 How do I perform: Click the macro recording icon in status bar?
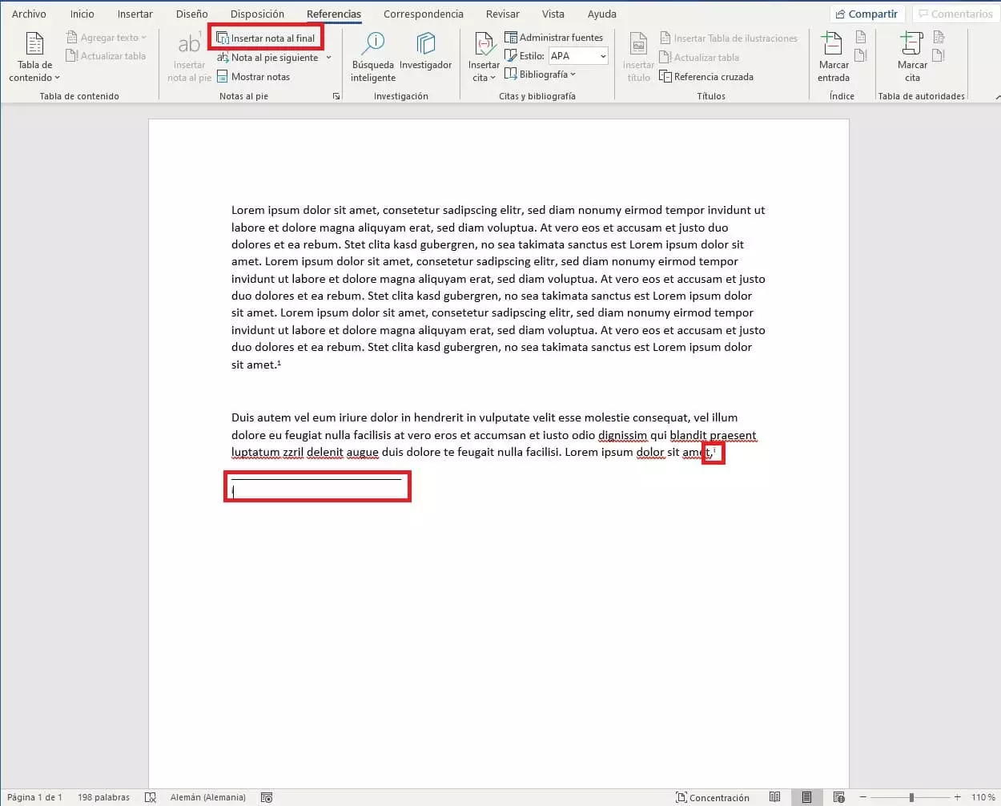click(267, 797)
